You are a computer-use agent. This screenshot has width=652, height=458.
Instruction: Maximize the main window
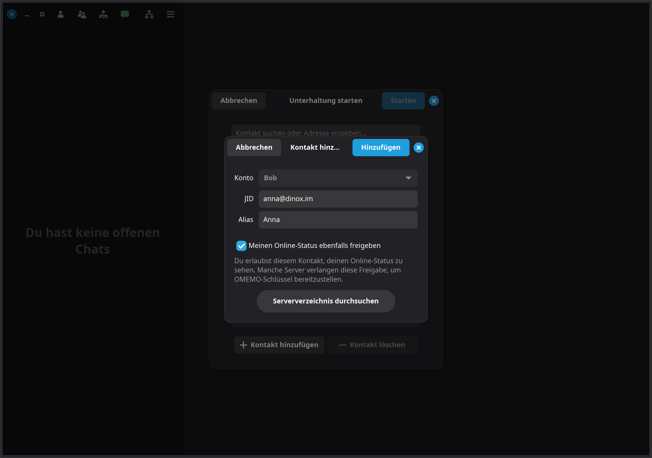click(42, 14)
